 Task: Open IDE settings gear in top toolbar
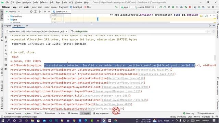click(213, 7)
